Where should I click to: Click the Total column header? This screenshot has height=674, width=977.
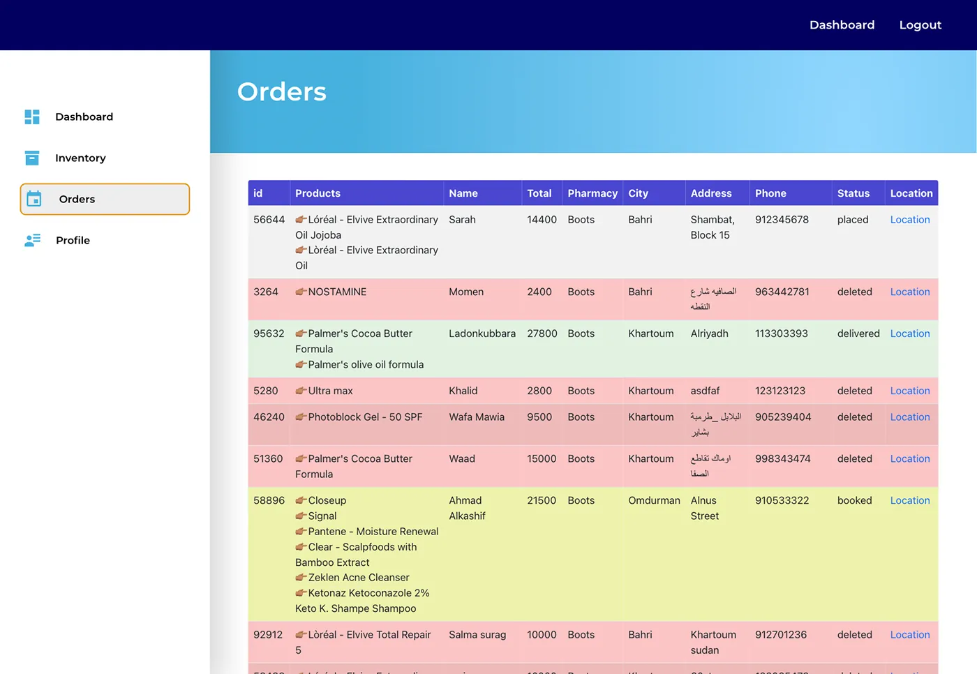coord(539,193)
